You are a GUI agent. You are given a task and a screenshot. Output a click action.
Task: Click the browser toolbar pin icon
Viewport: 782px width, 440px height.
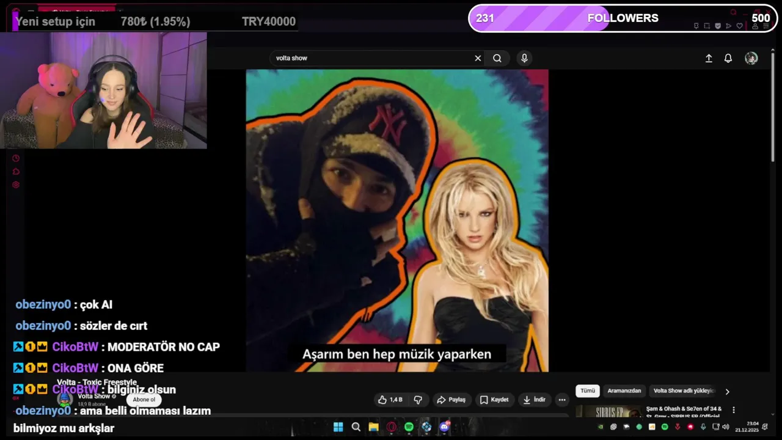696,26
